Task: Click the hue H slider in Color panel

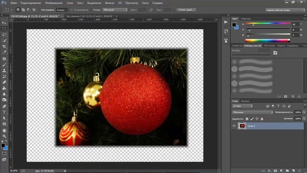Action: click(268, 24)
